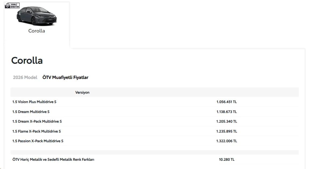Click the 1.056.451 TL price
The image size is (310, 169).
click(226, 102)
